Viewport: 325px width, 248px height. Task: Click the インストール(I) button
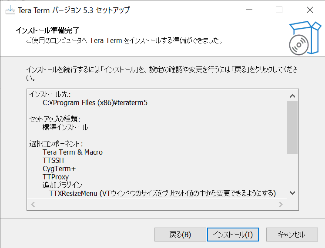click(233, 235)
